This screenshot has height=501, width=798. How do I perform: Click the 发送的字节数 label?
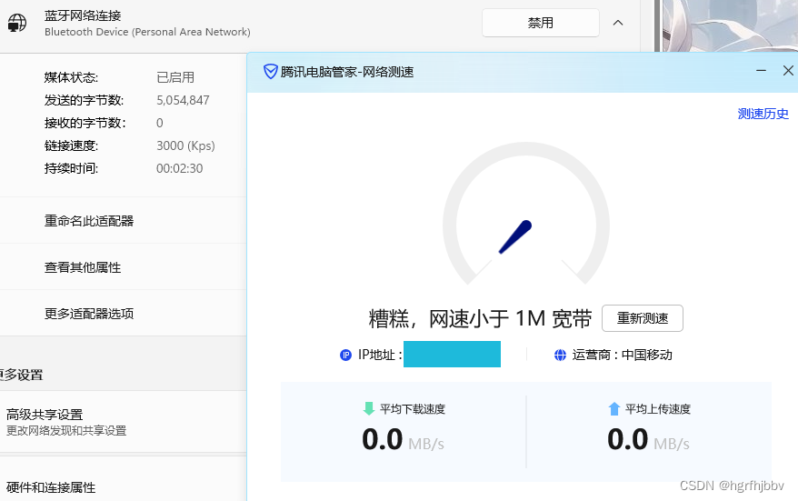84,100
